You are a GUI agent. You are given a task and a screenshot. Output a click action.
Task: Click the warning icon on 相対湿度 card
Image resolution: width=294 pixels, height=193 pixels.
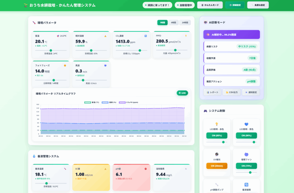click(x=105, y=36)
